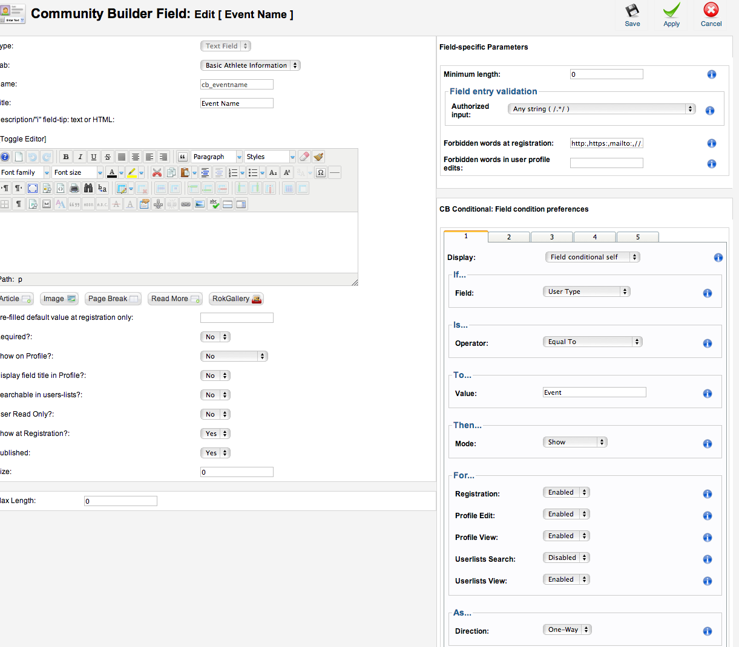Click the yellow highlight color swatch
Viewport: 739px width, 647px height.
point(131,172)
